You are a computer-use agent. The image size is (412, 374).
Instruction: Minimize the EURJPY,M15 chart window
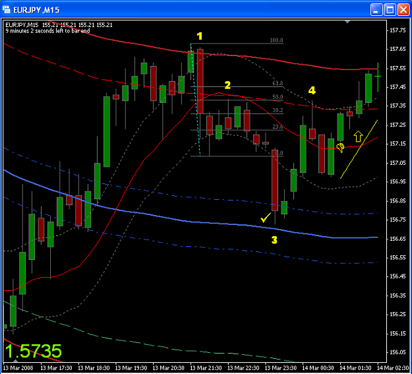376,10
